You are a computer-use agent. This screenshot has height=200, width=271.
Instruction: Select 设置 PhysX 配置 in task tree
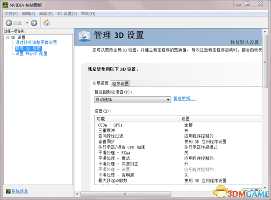tap(31, 54)
